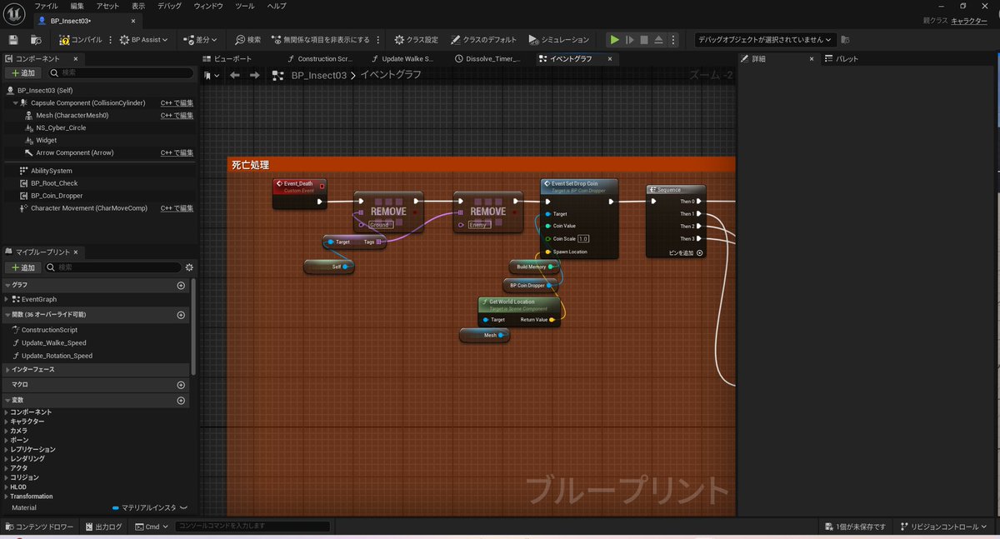Open the graph bookmarks dropdown
The height and width of the screenshot is (539, 1000).
coord(212,75)
